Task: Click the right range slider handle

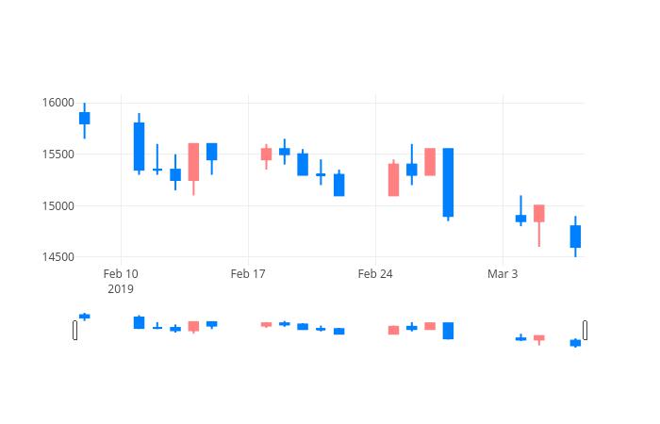Action: 586,330
